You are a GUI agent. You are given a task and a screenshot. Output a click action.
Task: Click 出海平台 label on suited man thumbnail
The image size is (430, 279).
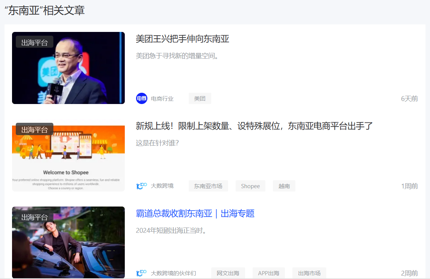click(35, 217)
